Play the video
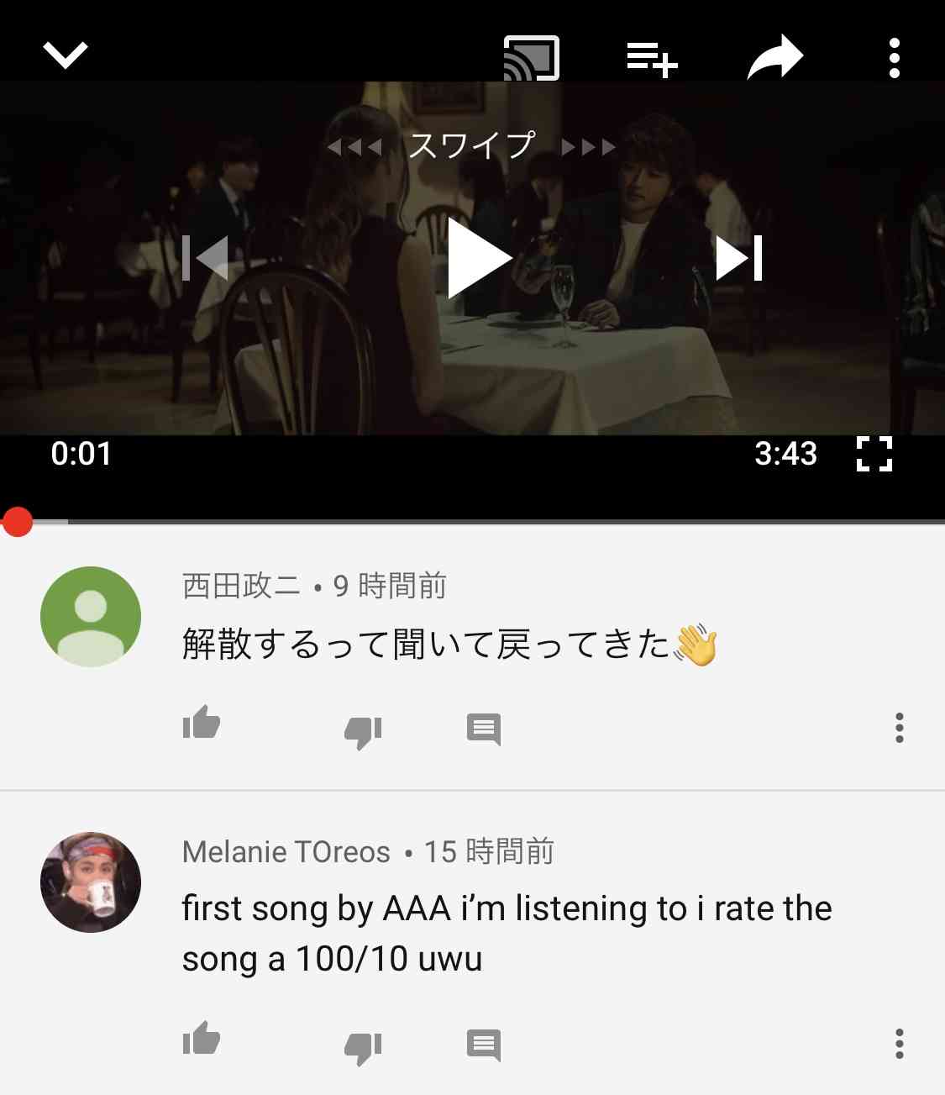The width and height of the screenshot is (945, 1095). 479,257
